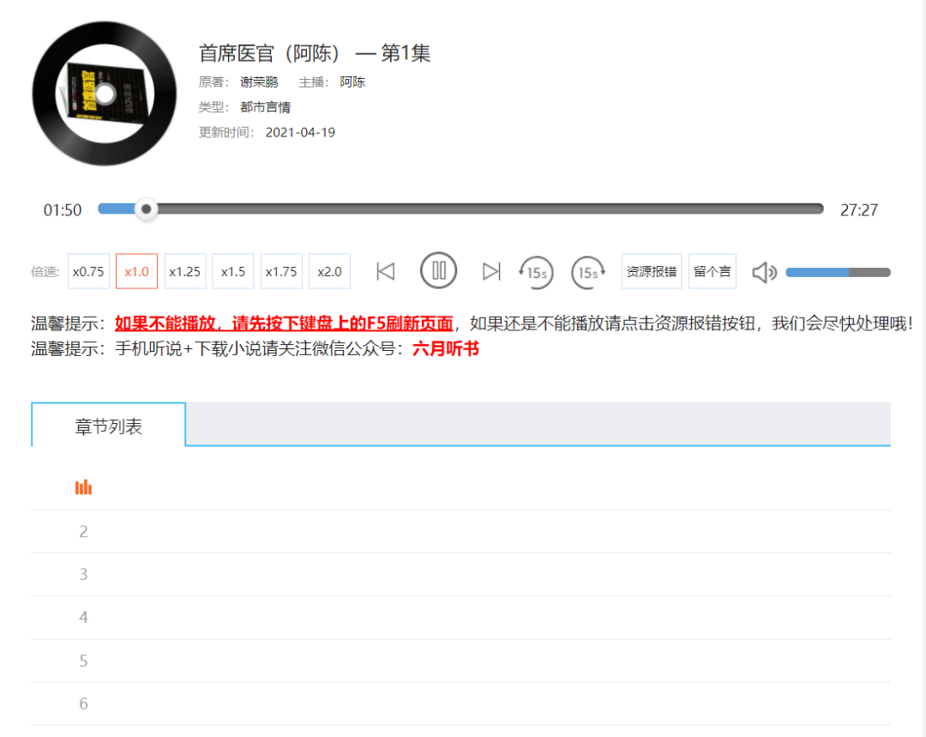Rewind playback by 15 seconds

536,270
